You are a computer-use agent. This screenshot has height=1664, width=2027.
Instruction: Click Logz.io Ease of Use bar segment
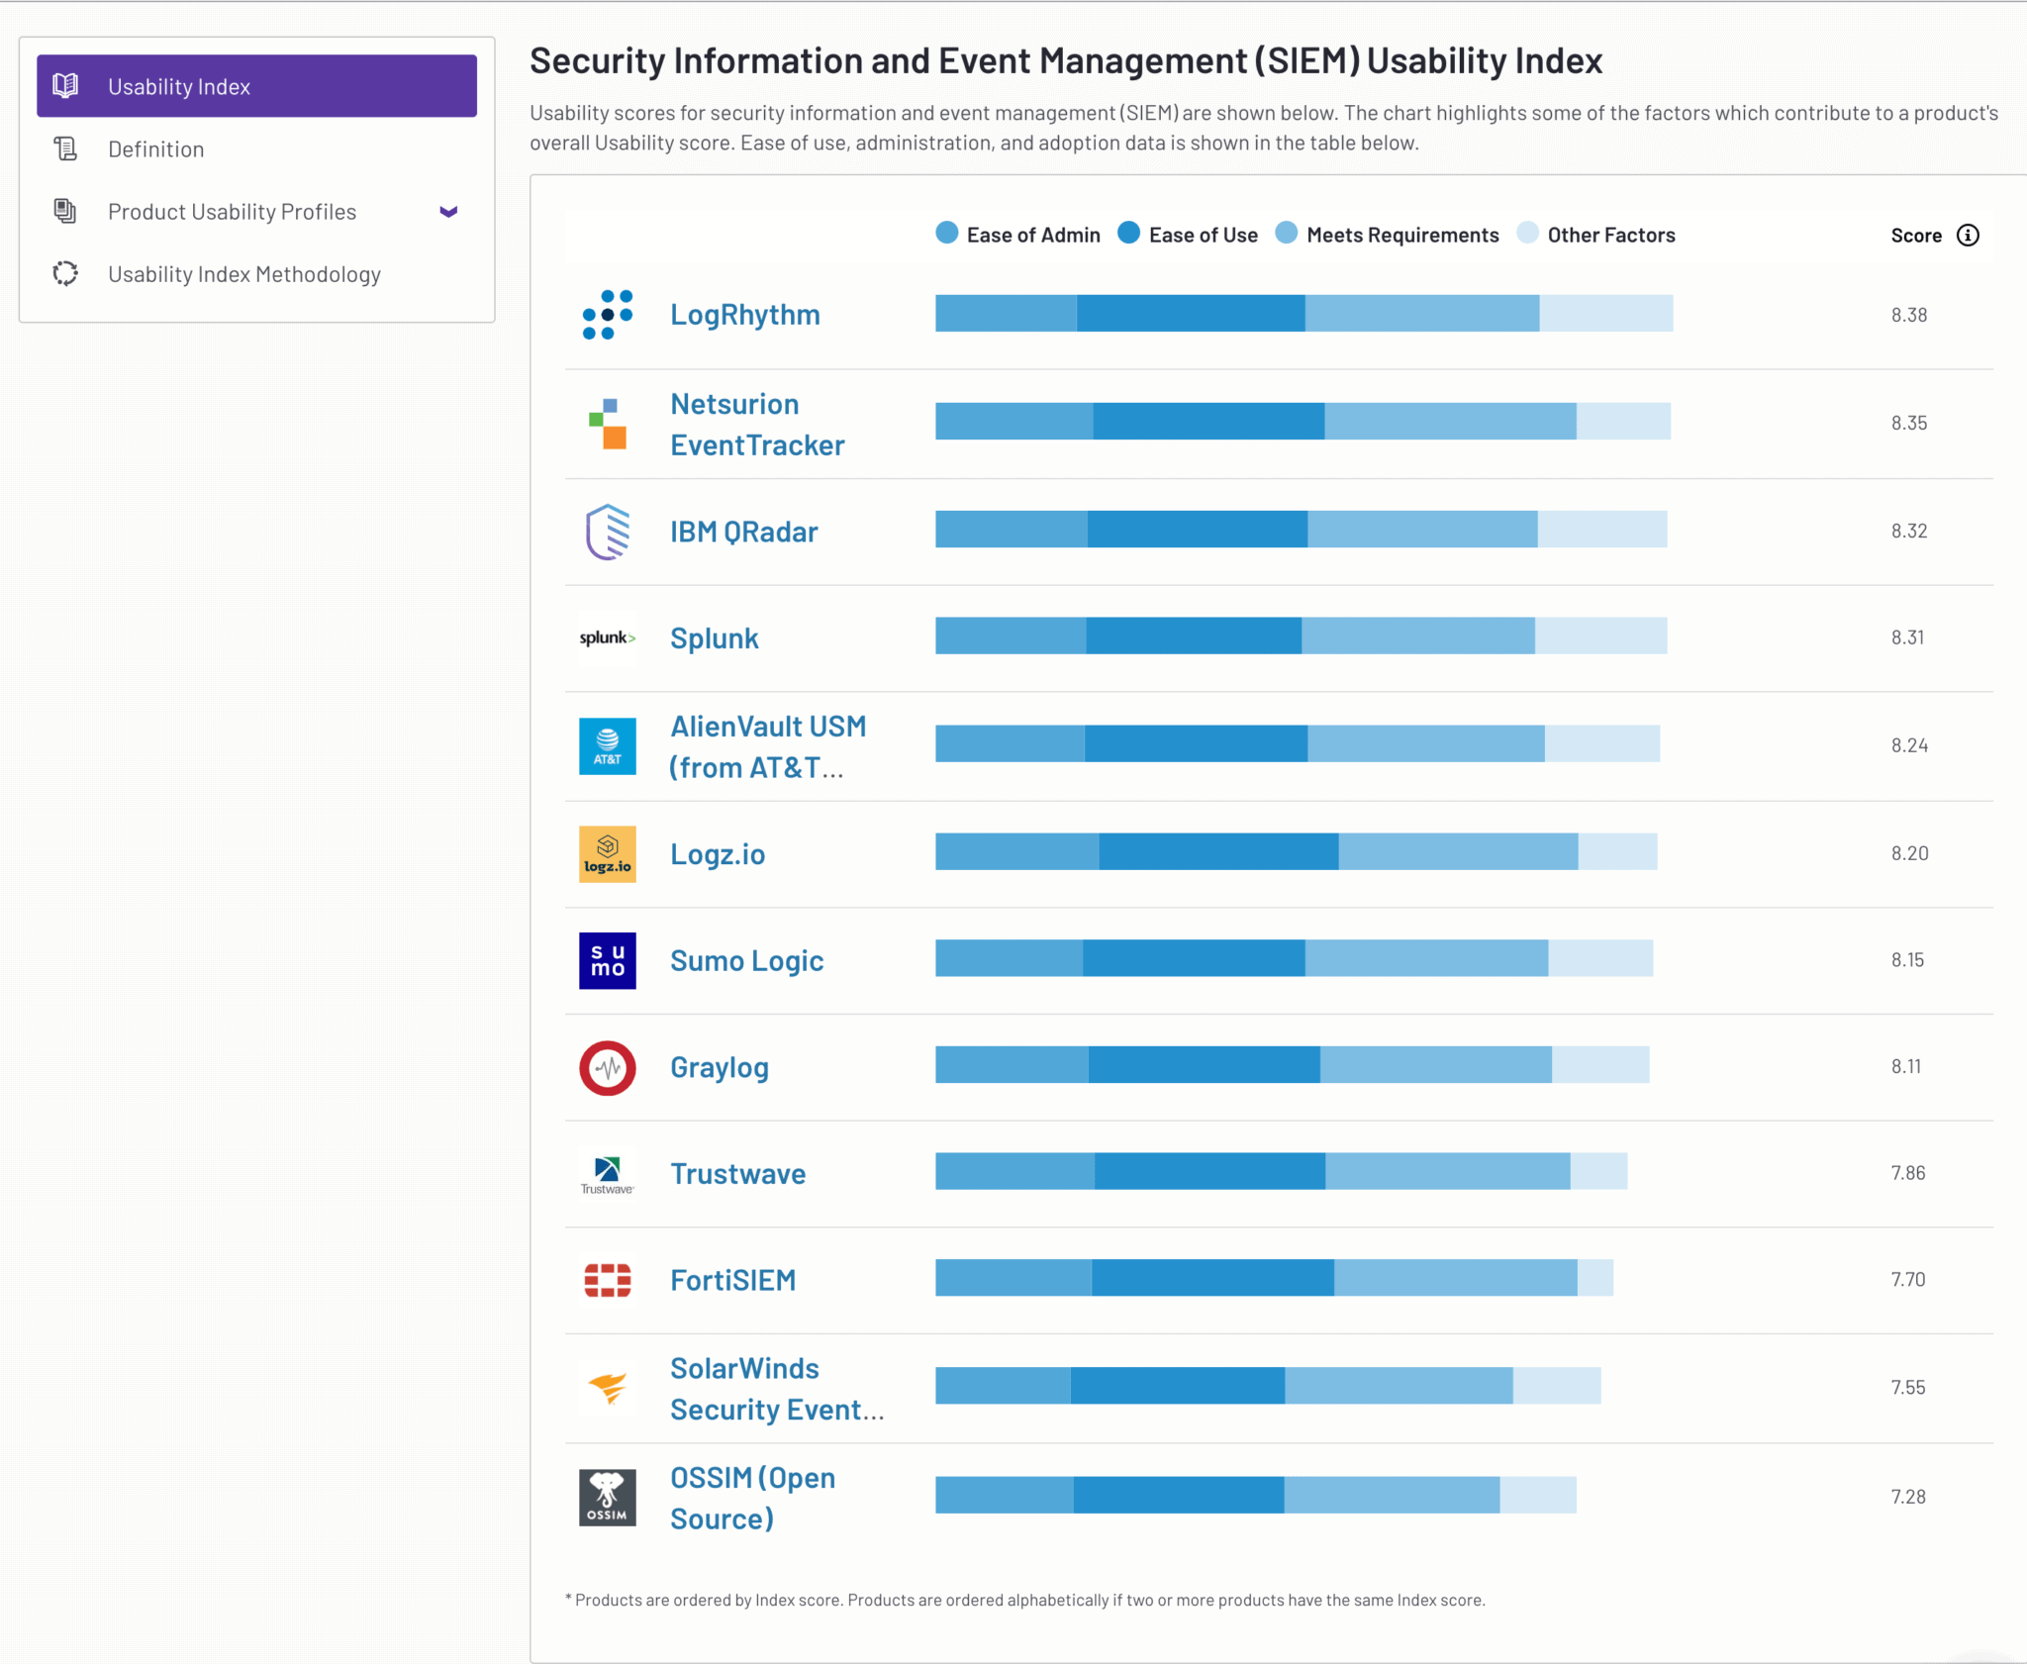pos(1217,852)
